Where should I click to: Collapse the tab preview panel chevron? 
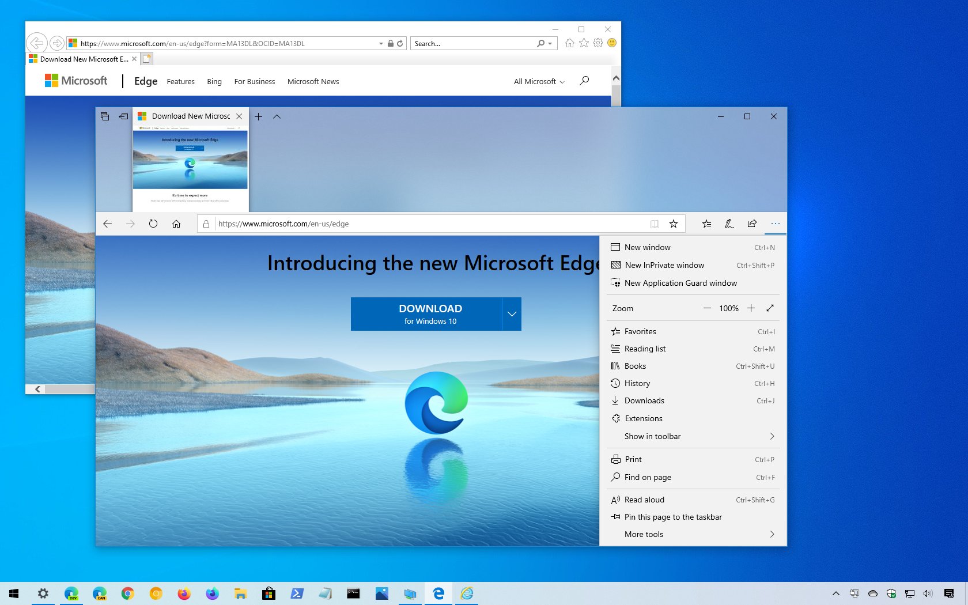277,116
